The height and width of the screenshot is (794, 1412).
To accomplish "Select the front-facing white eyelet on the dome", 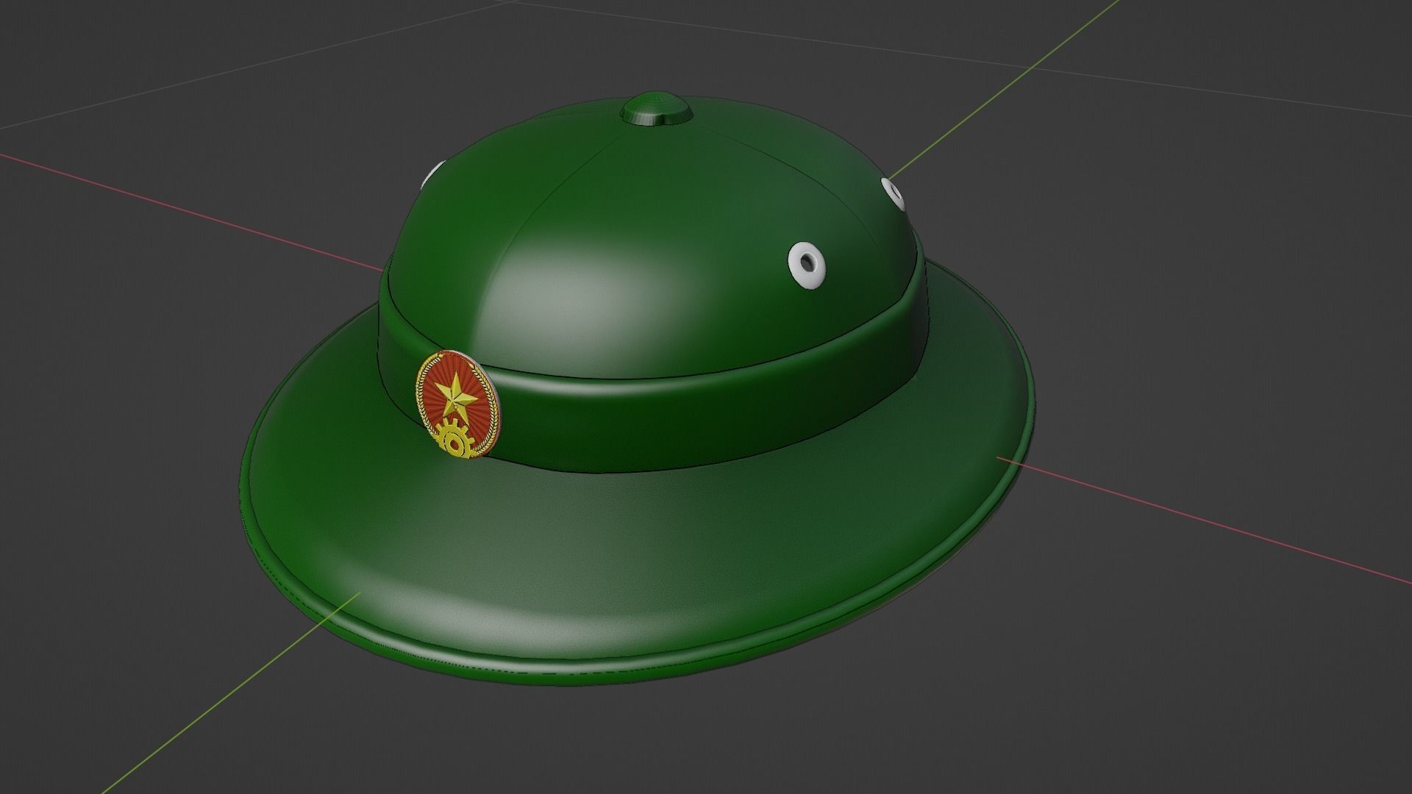I will (807, 264).
